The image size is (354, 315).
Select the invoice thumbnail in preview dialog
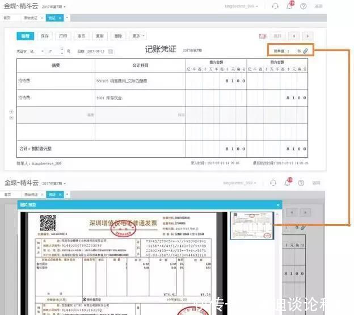[252, 225]
